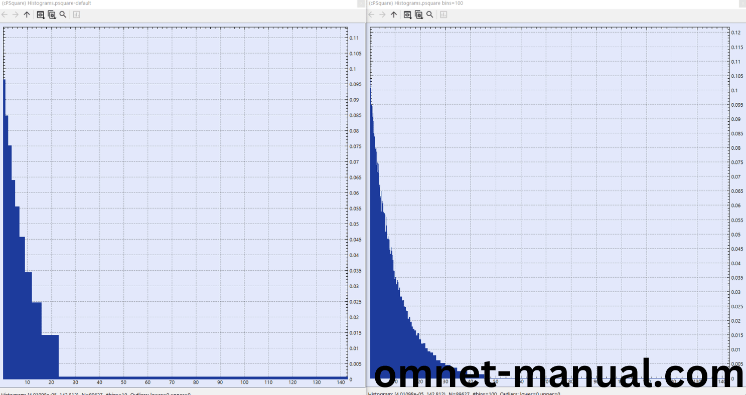Open copy/debug icon menu in right inspector
Viewport: 746px width, 395px height.
click(x=418, y=15)
